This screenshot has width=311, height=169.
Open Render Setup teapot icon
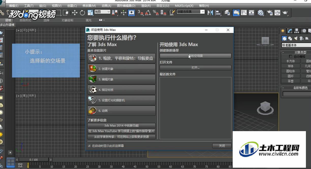(x=270, y=12)
